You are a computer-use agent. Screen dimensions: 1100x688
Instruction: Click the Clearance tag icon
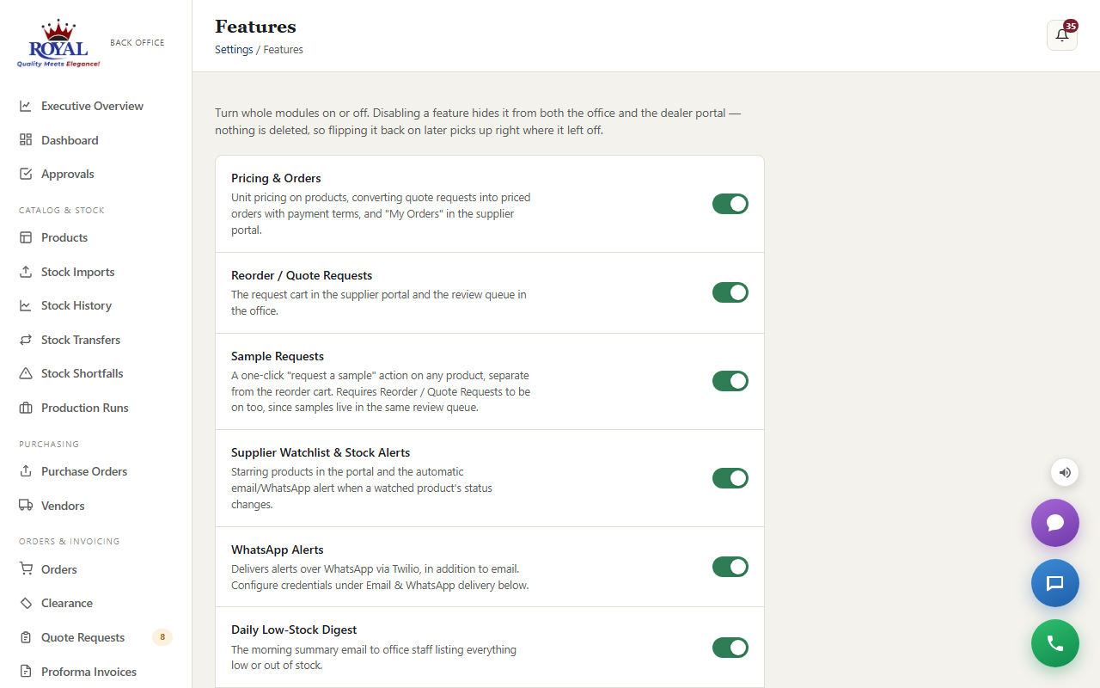coord(26,603)
